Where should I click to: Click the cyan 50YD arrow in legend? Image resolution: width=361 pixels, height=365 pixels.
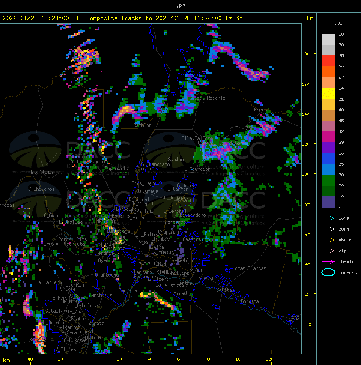tap(328, 218)
